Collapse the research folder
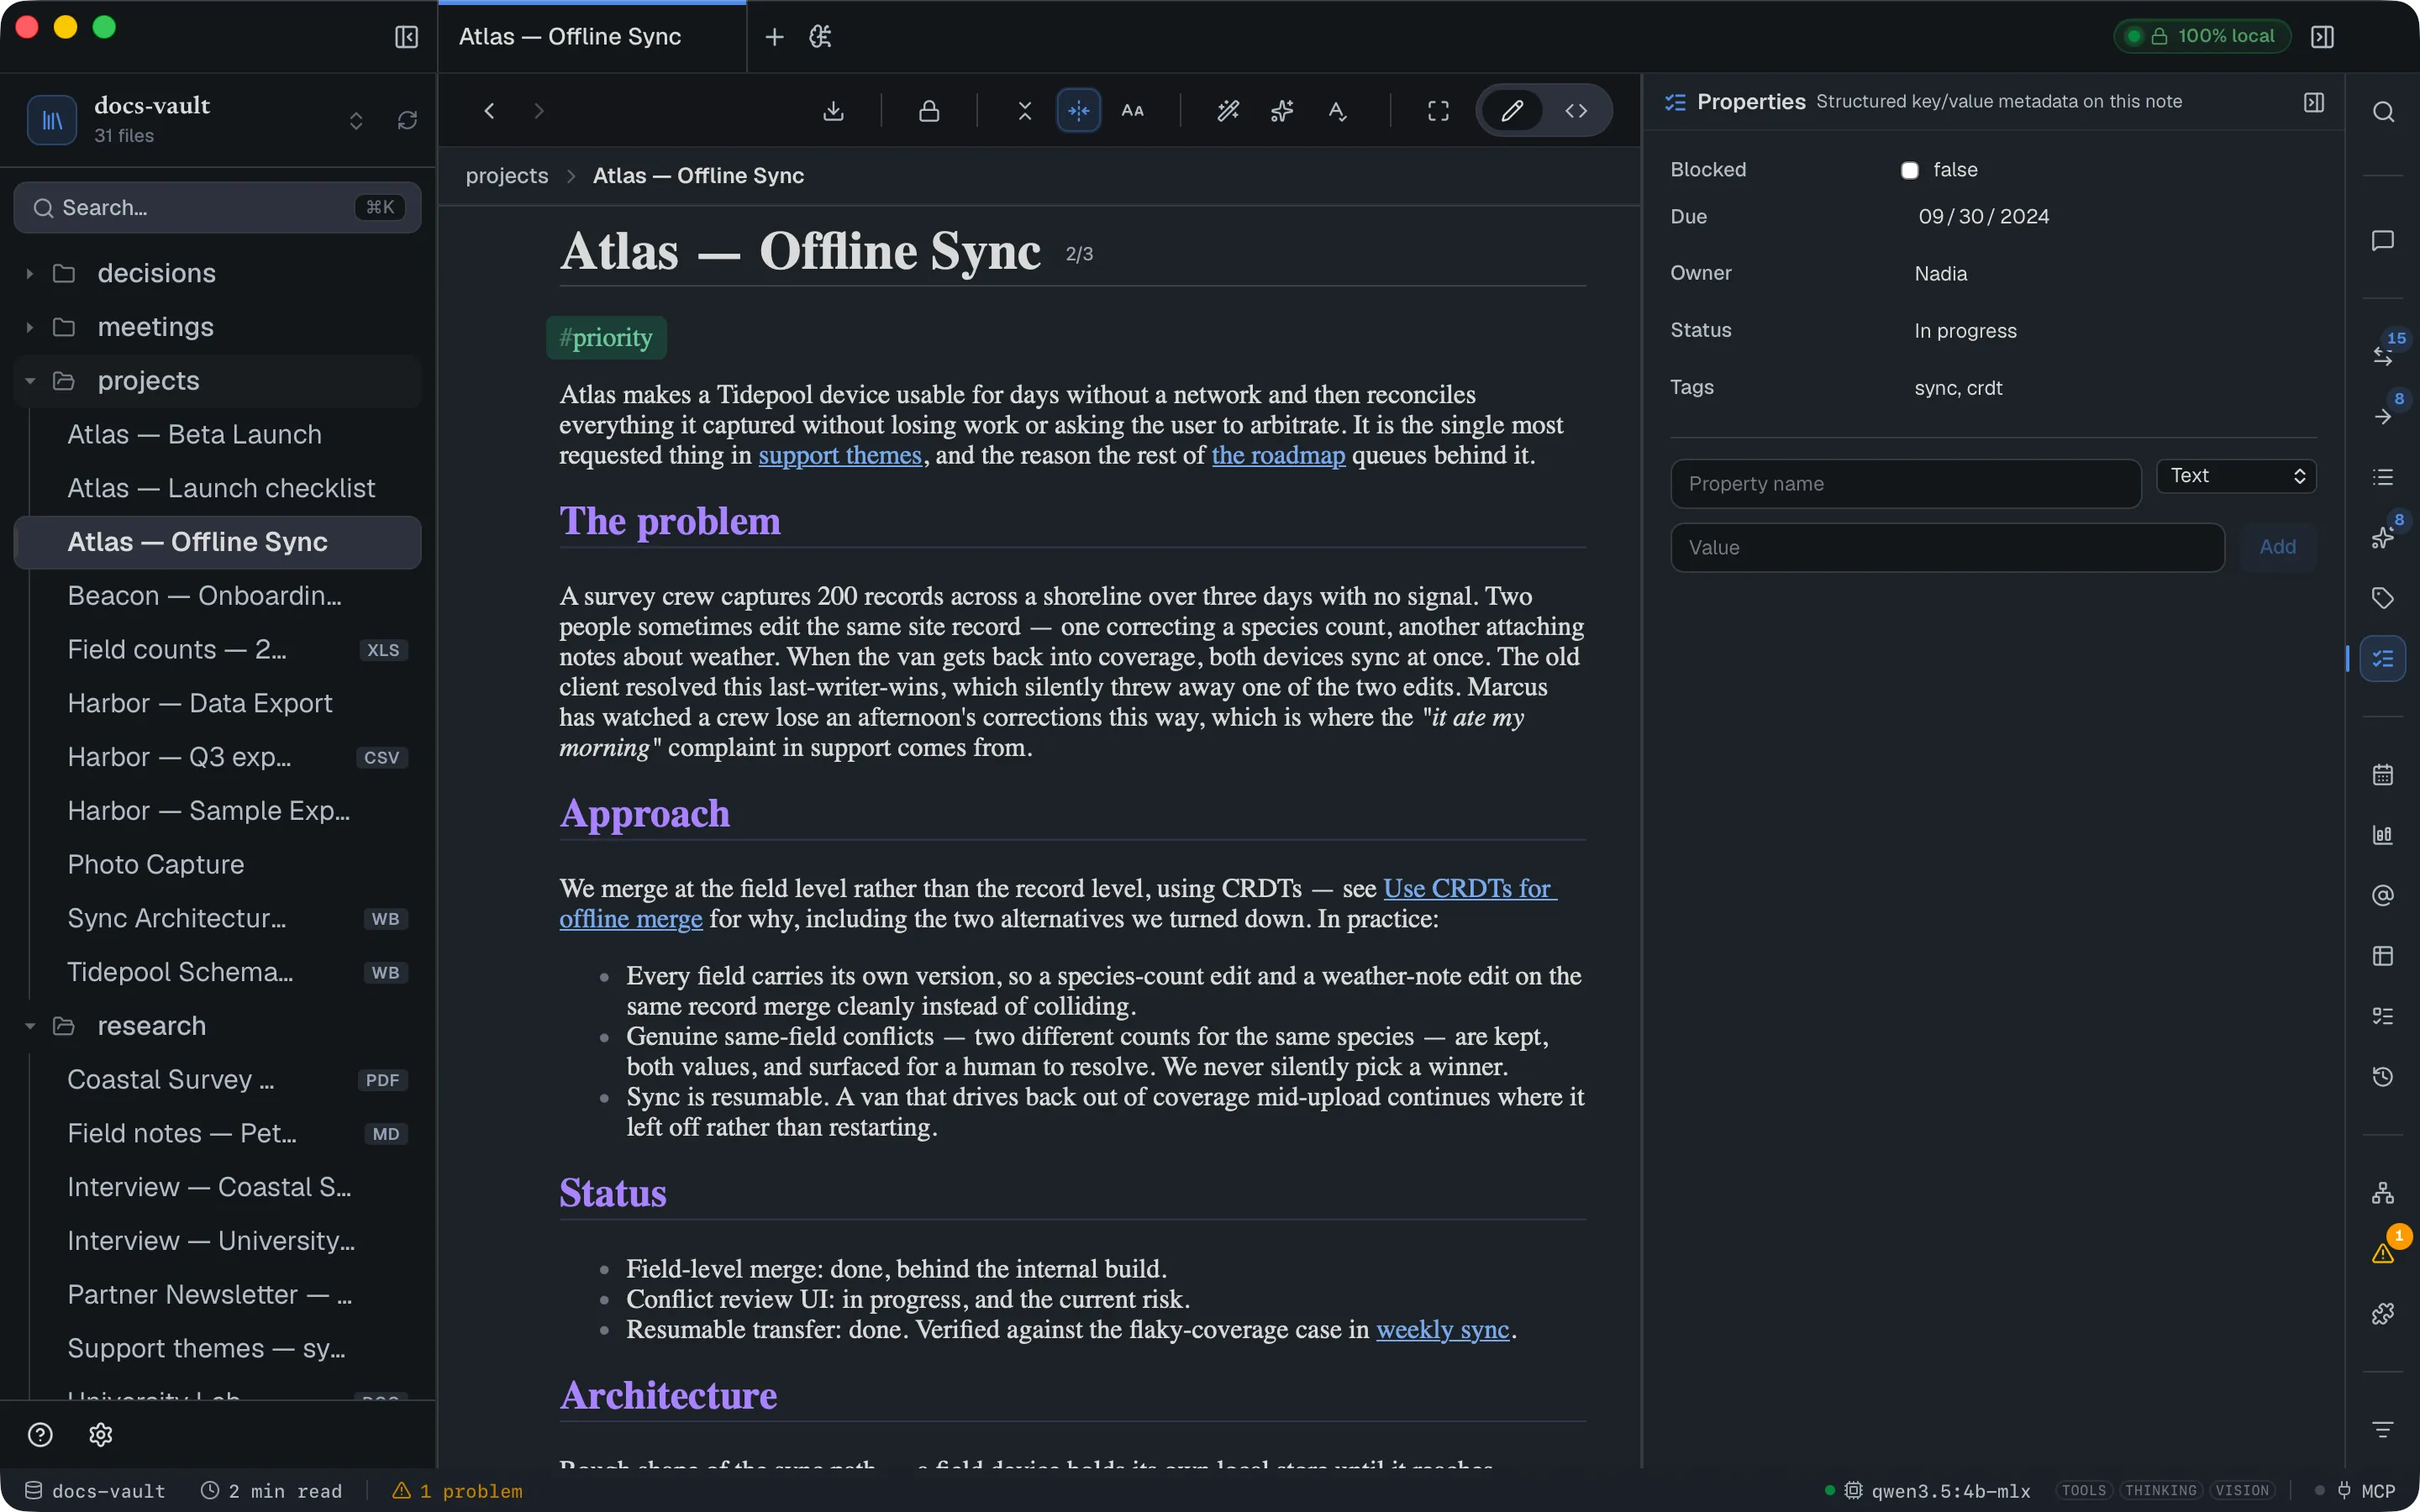Screen dimensions: 2420x1512 click(30, 1026)
